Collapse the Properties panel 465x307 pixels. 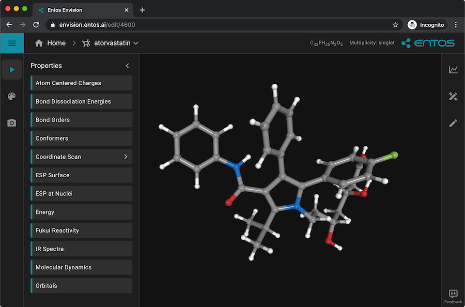click(127, 66)
